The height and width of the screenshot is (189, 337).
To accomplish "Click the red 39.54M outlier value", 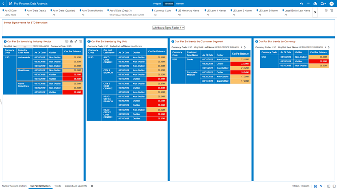I will (73, 92).
